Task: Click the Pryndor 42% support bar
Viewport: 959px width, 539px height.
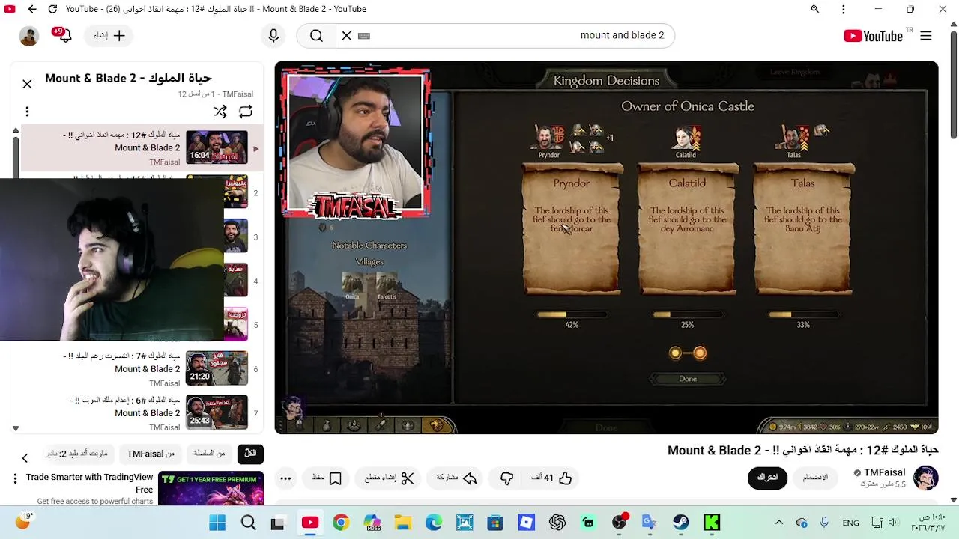Action: point(572,315)
